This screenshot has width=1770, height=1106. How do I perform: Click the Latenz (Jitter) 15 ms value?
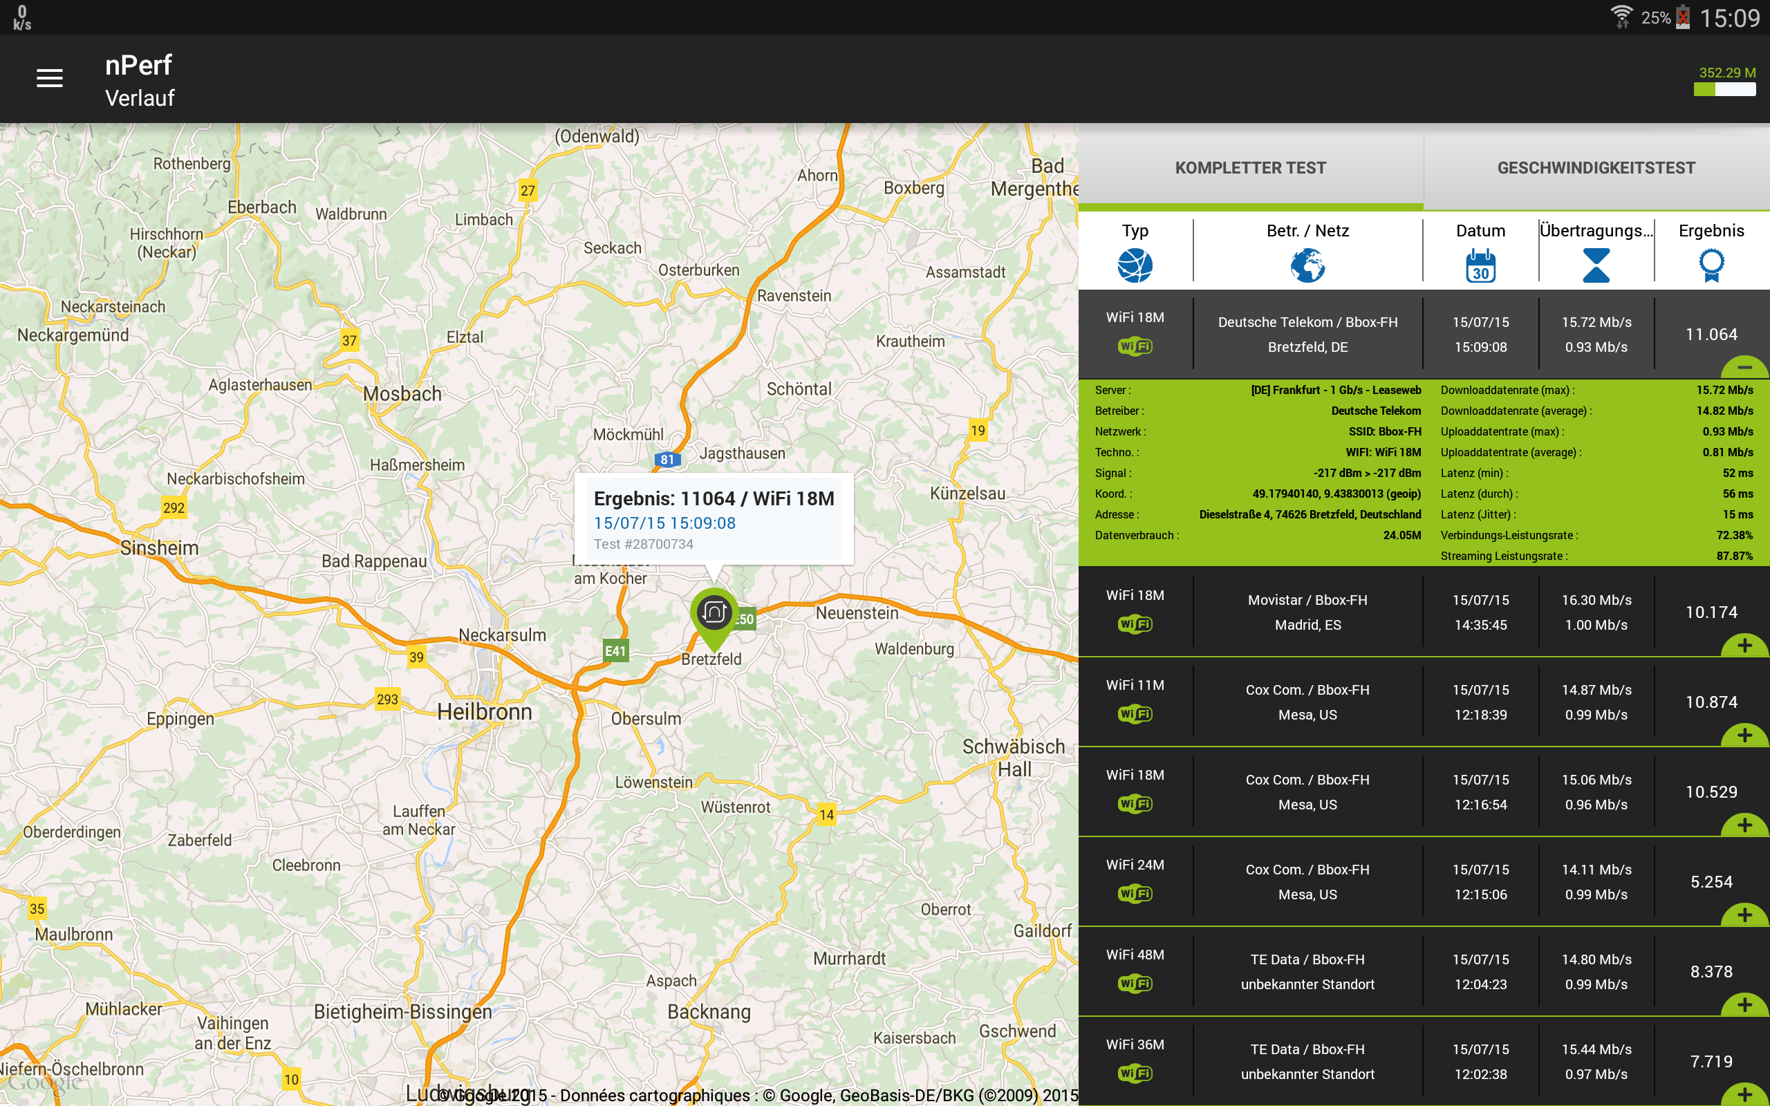pos(1738,515)
